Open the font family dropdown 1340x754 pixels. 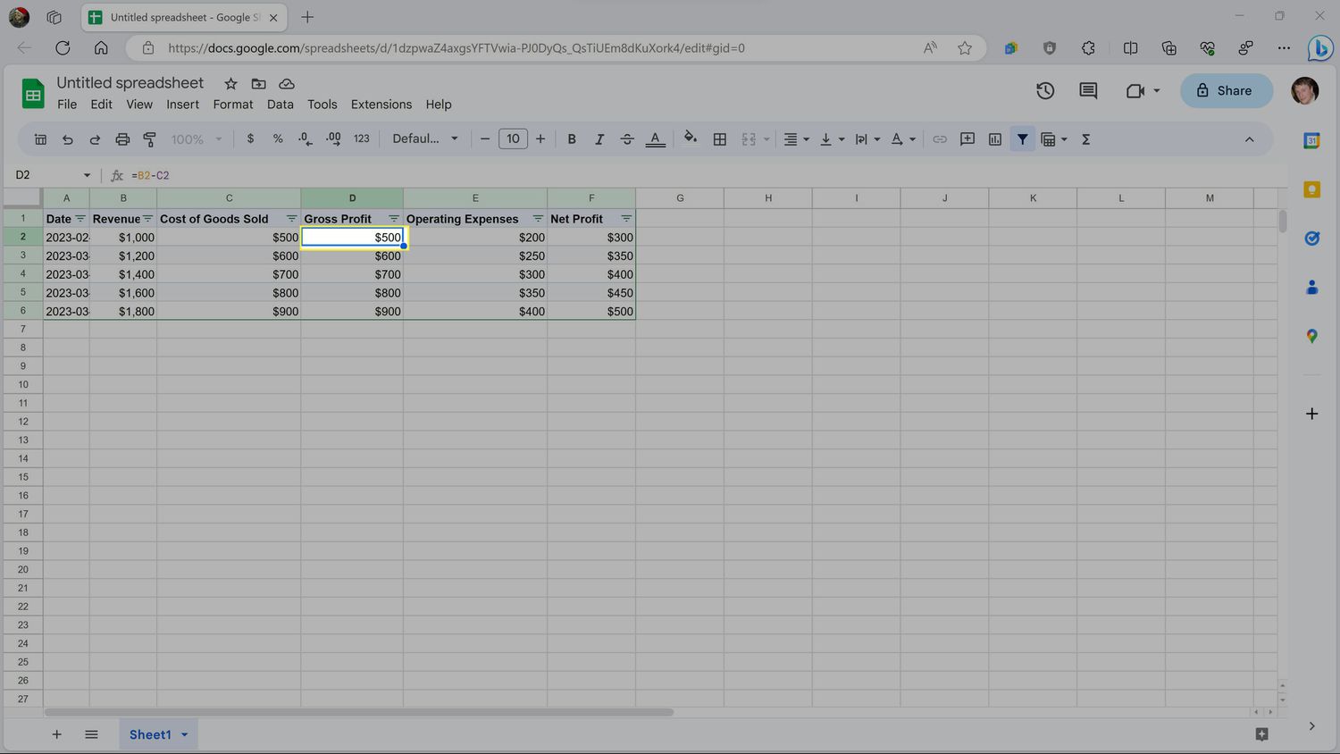coord(425,139)
